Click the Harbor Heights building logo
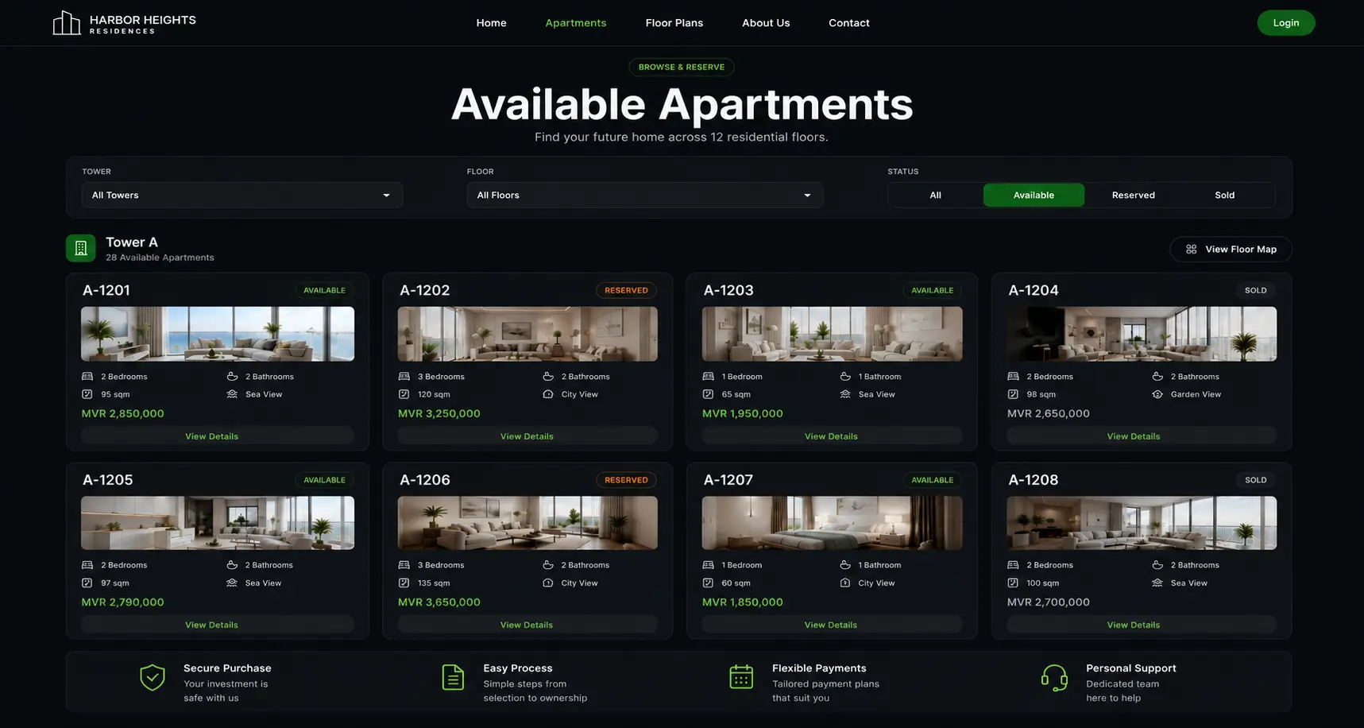The image size is (1364, 728). (67, 23)
